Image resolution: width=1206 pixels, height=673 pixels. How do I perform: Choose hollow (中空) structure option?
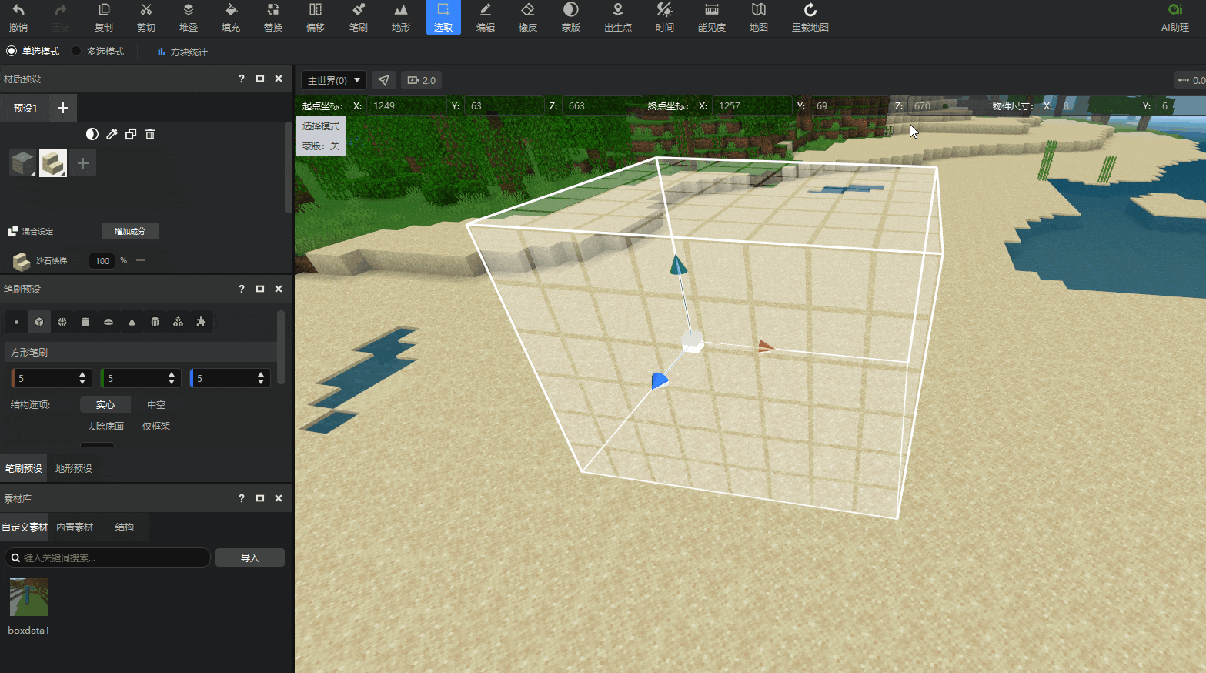(156, 405)
